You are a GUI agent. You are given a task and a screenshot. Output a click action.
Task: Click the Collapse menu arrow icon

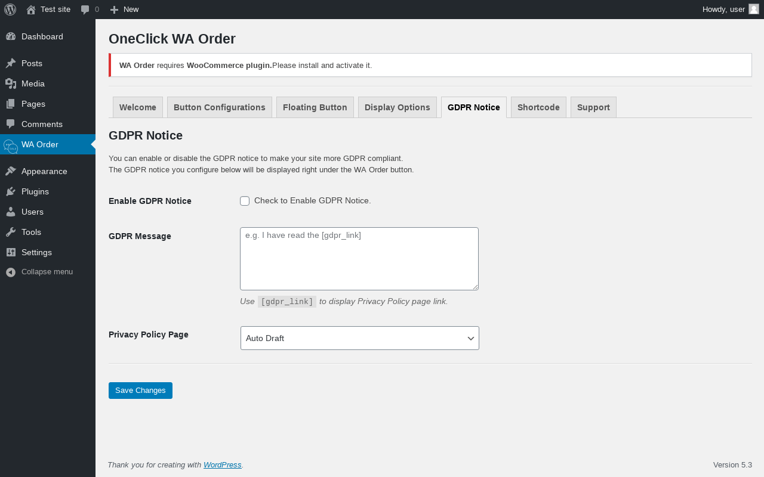11,272
